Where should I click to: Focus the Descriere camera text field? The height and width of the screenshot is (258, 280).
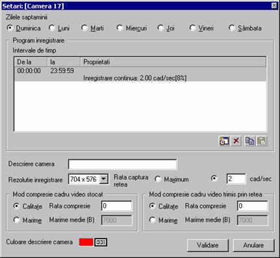tap(123, 164)
